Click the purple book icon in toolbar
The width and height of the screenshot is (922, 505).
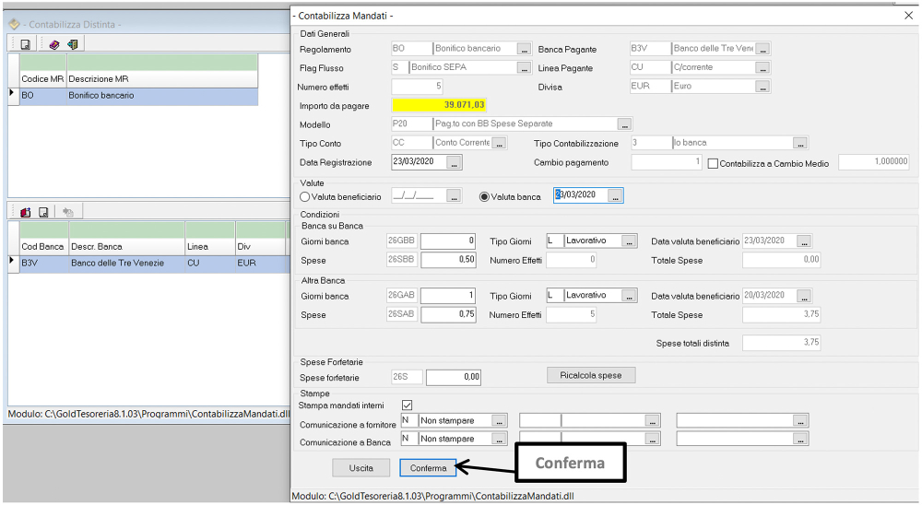(x=54, y=44)
